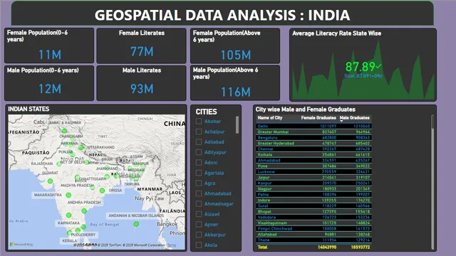Click the Vadodara row

tap(313, 217)
